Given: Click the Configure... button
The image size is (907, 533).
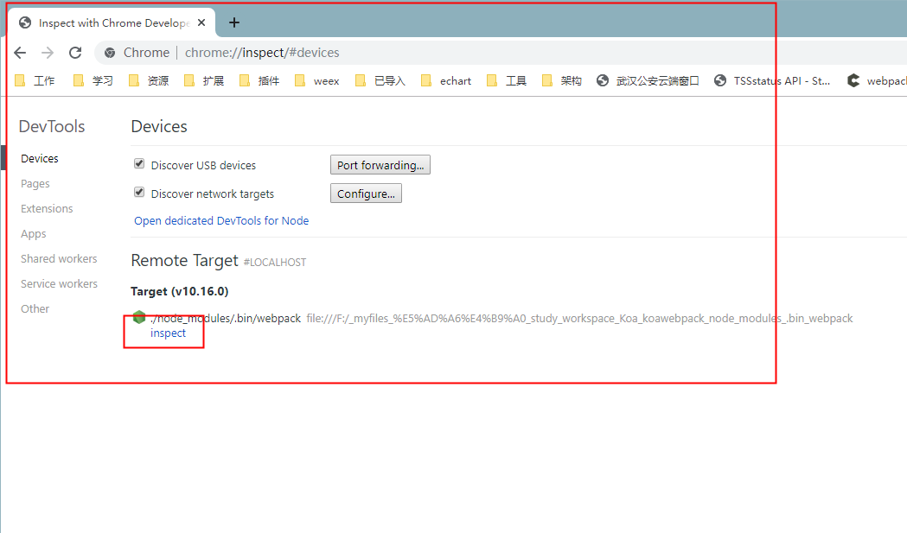Looking at the screenshot, I should pyautogui.click(x=366, y=194).
